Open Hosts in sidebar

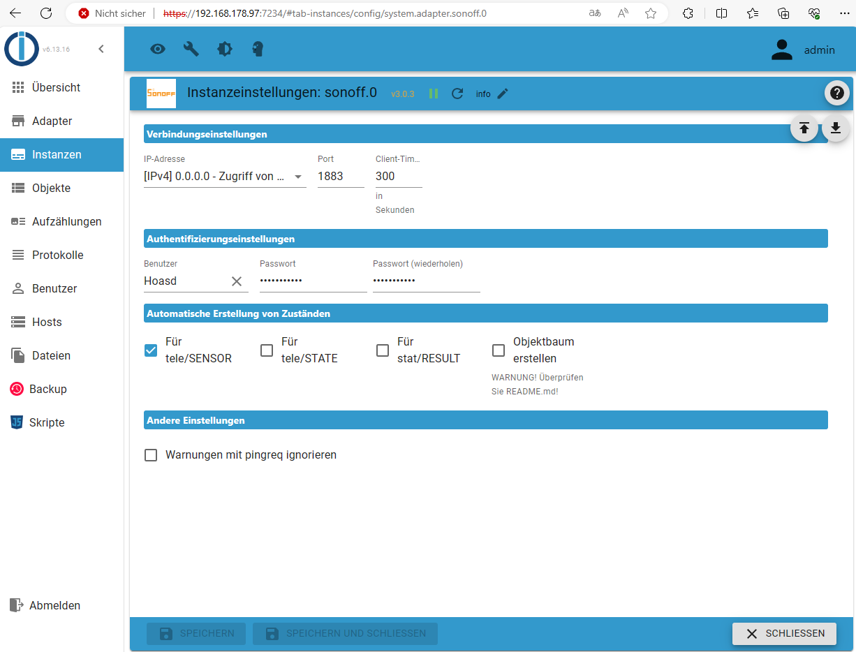(x=62, y=322)
